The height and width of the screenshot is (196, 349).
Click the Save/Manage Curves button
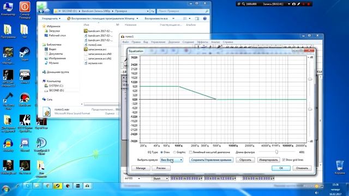pos(211,160)
